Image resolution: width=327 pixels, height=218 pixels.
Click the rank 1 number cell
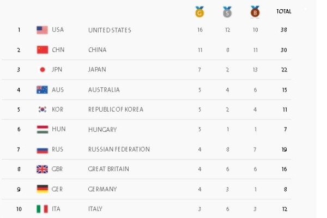tap(19, 30)
